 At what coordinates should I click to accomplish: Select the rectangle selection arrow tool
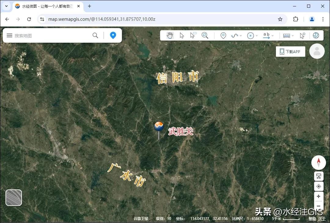193,36
